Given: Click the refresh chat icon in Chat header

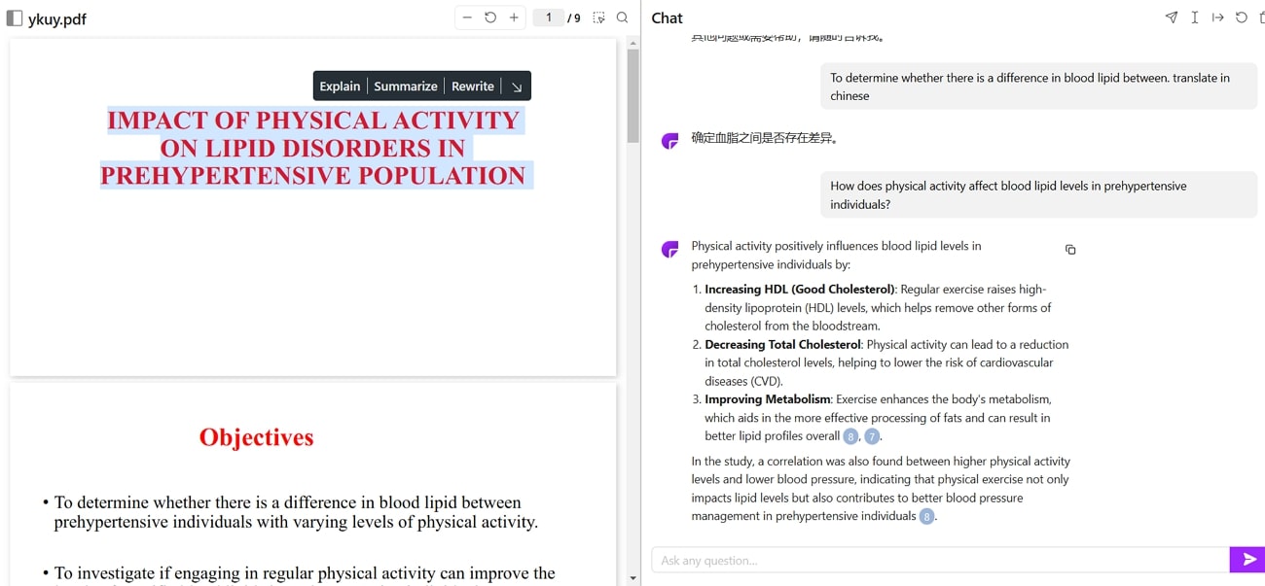Looking at the screenshot, I should [x=1241, y=17].
